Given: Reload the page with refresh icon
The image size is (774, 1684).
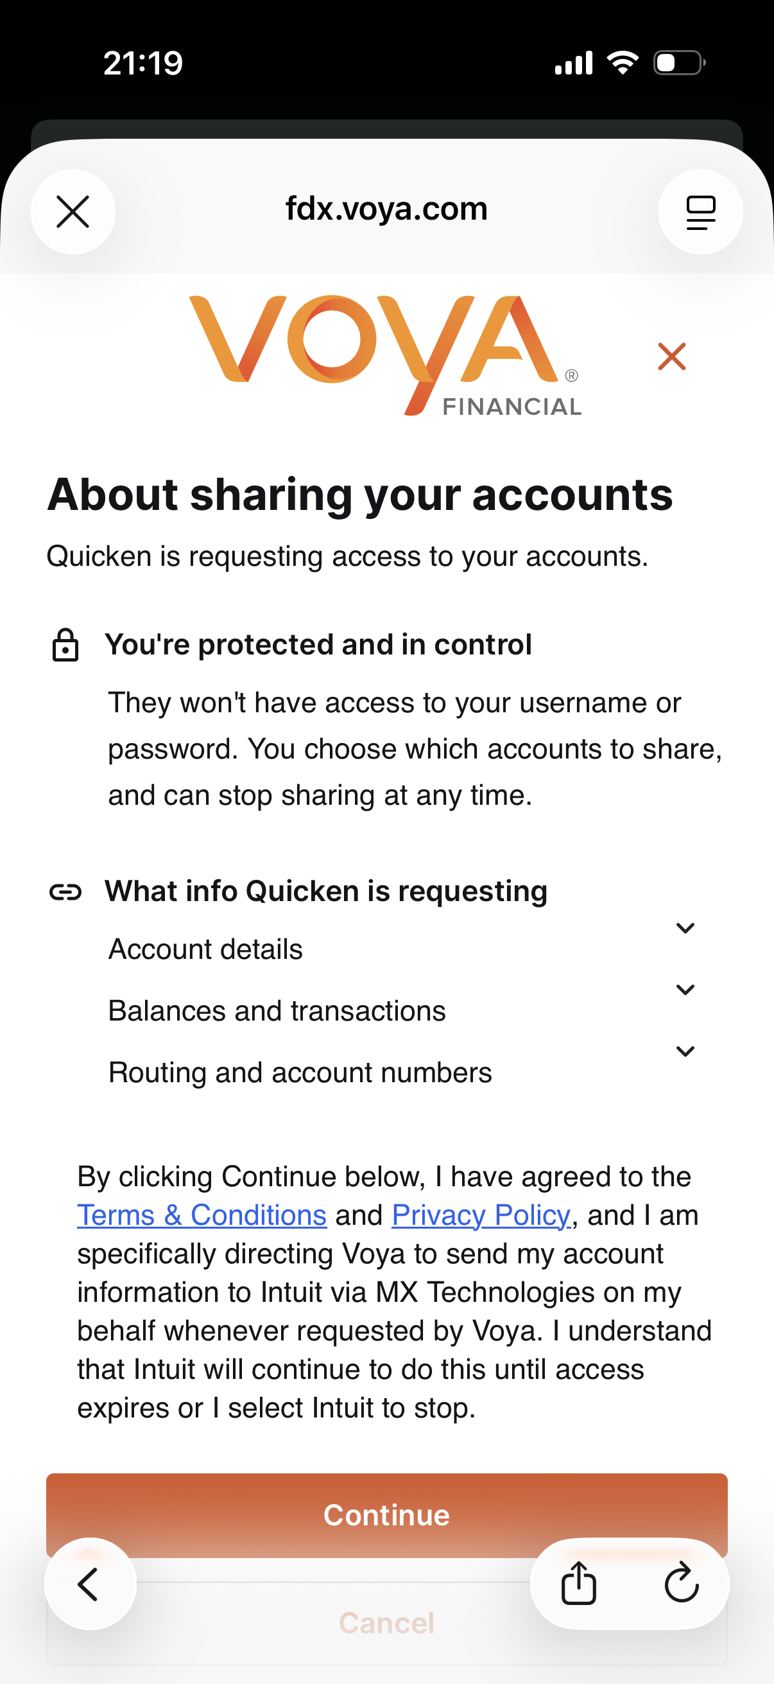Looking at the screenshot, I should click(681, 1584).
